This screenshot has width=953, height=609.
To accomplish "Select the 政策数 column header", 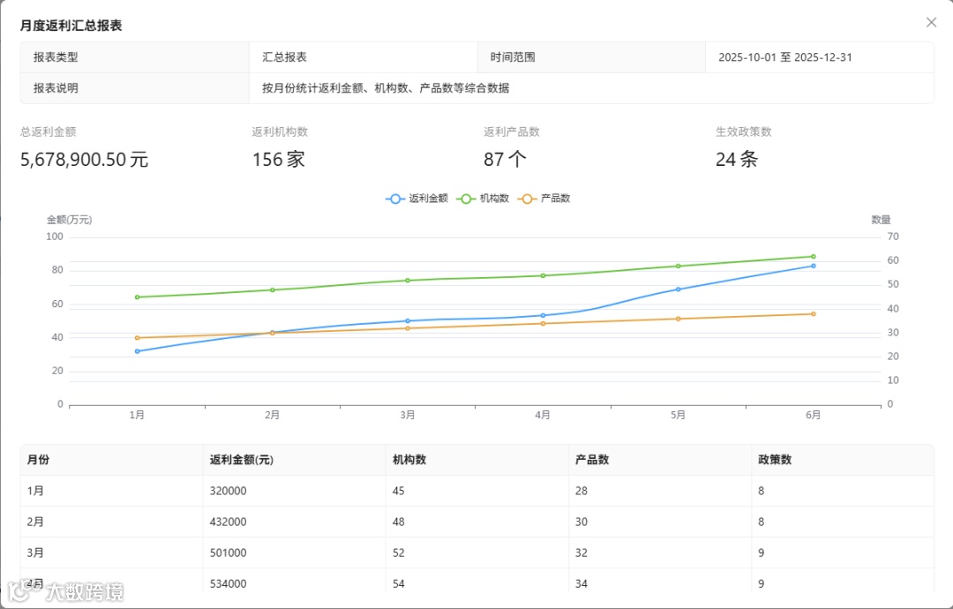I will click(843, 460).
